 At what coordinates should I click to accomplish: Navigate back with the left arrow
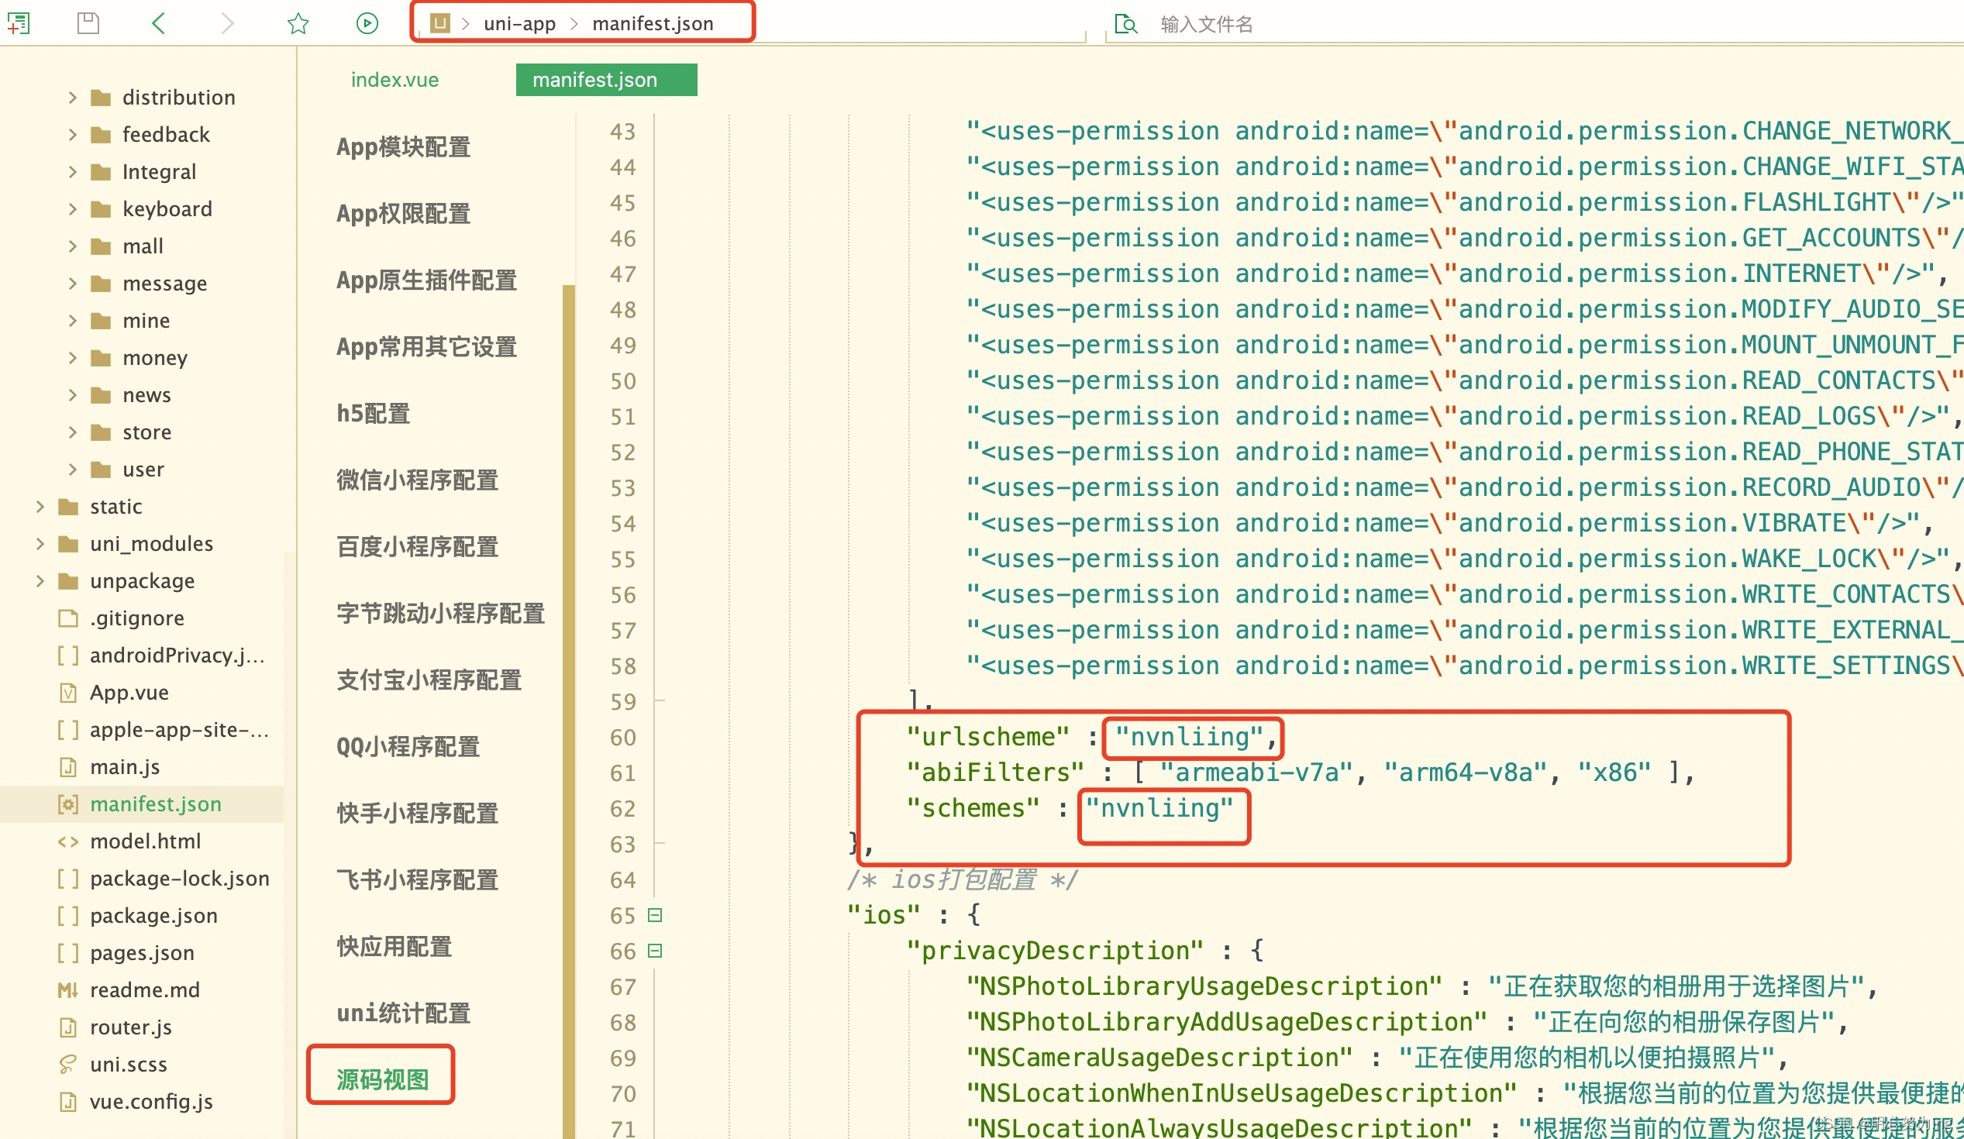point(158,23)
